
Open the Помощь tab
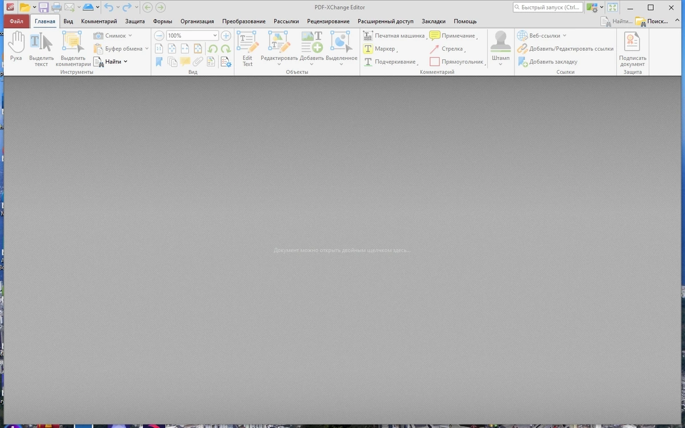point(465,21)
